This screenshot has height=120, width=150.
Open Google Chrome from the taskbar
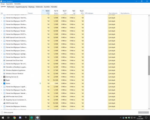[14, 118]
